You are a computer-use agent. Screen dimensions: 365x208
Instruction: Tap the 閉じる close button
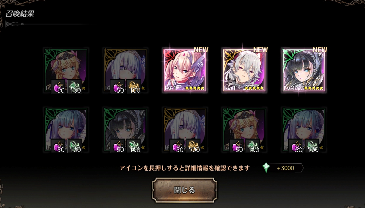click(x=184, y=190)
